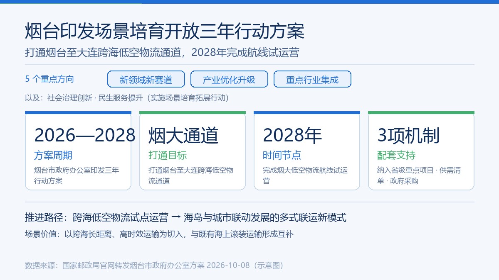Click description 纳入省级重点项目 · 供需清单 · 政府采购
The image size is (499, 280).
[419, 175]
